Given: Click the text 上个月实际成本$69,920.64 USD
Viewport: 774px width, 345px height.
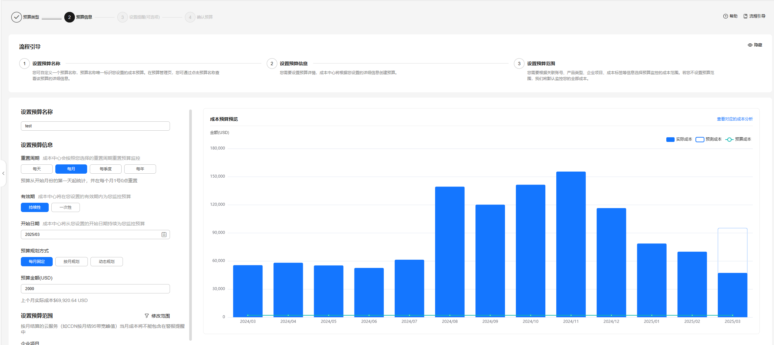Looking at the screenshot, I should click(x=54, y=300).
